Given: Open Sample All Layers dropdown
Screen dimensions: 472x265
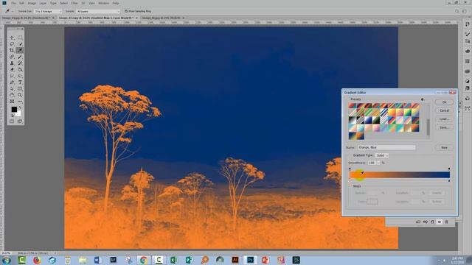Looking at the screenshot, I should 97,11.
